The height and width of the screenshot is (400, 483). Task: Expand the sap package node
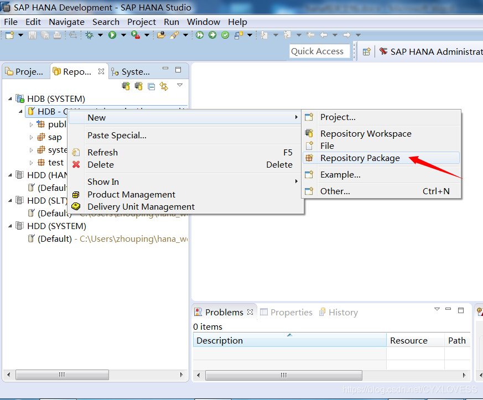pos(31,137)
